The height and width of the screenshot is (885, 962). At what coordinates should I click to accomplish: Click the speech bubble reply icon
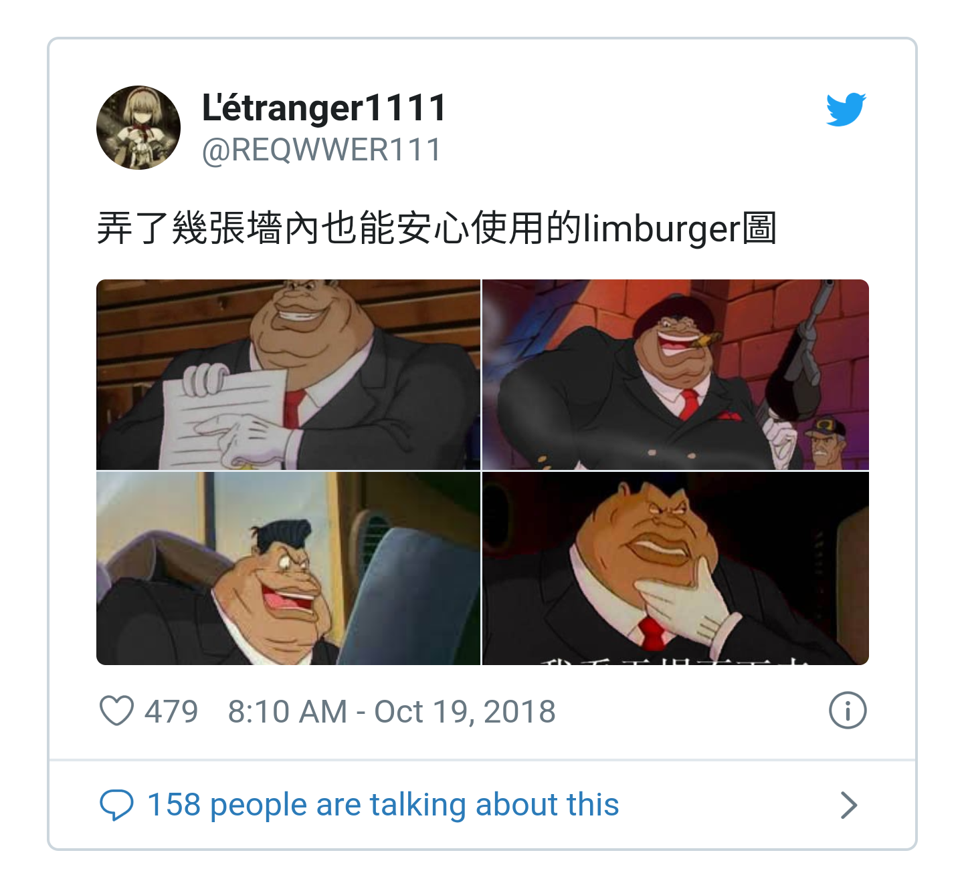pos(116,805)
